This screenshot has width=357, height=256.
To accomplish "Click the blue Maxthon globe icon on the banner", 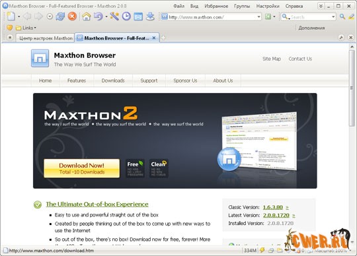I will tap(229, 159).
